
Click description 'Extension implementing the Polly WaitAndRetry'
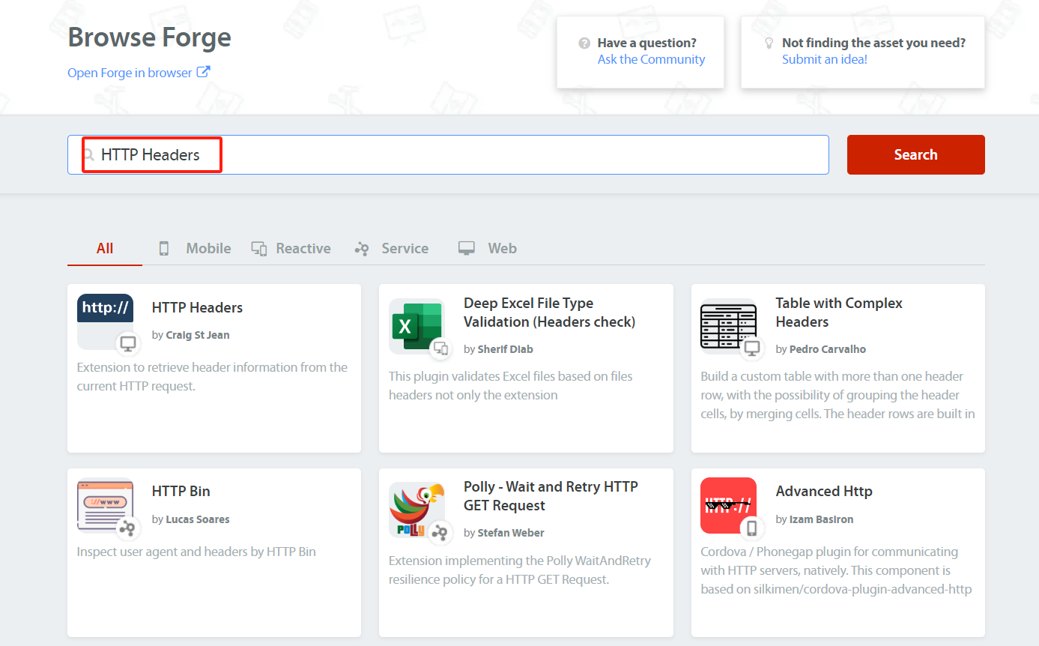pyautogui.click(x=520, y=570)
